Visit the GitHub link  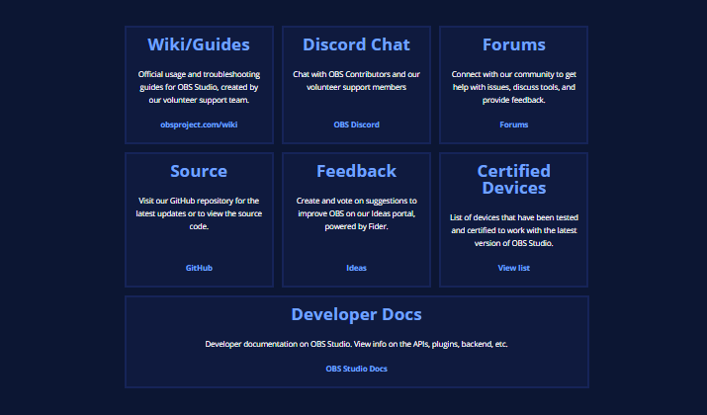199,268
